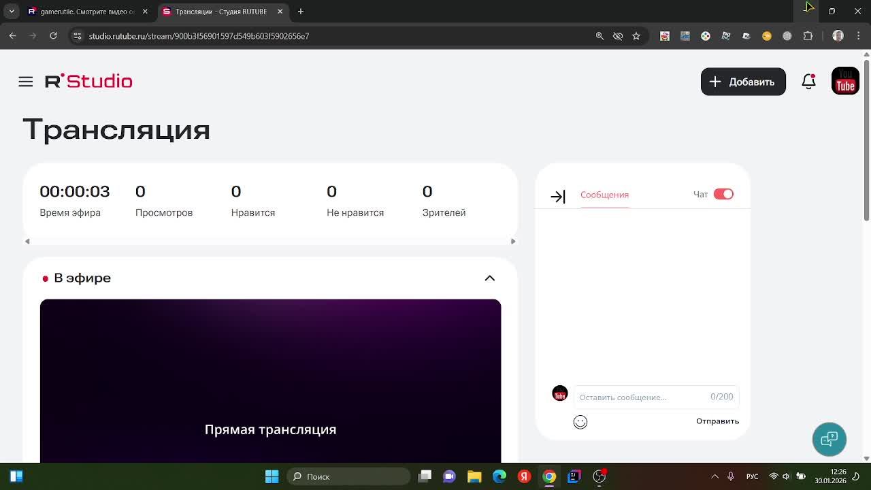Image resolution: width=871 pixels, height=490 pixels.
Task: Open the browser extensions puzzle icon
Action: pyautogui.click(x=808, y=36)
